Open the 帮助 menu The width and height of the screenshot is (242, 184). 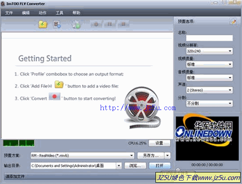pyautogui.click(x=76, y=13)
